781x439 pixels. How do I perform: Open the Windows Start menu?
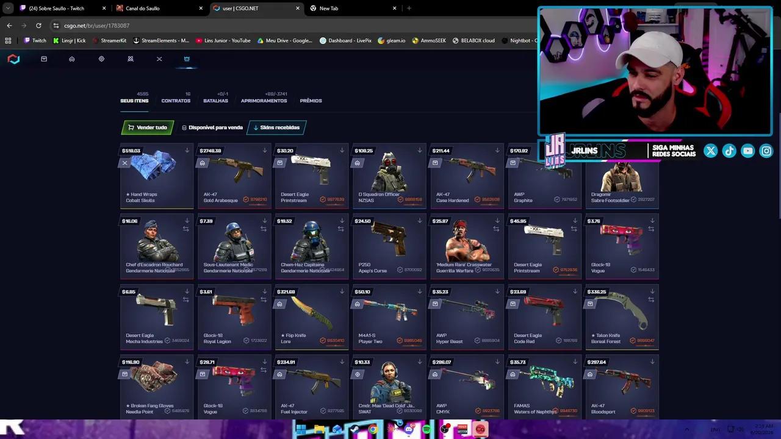301,429
